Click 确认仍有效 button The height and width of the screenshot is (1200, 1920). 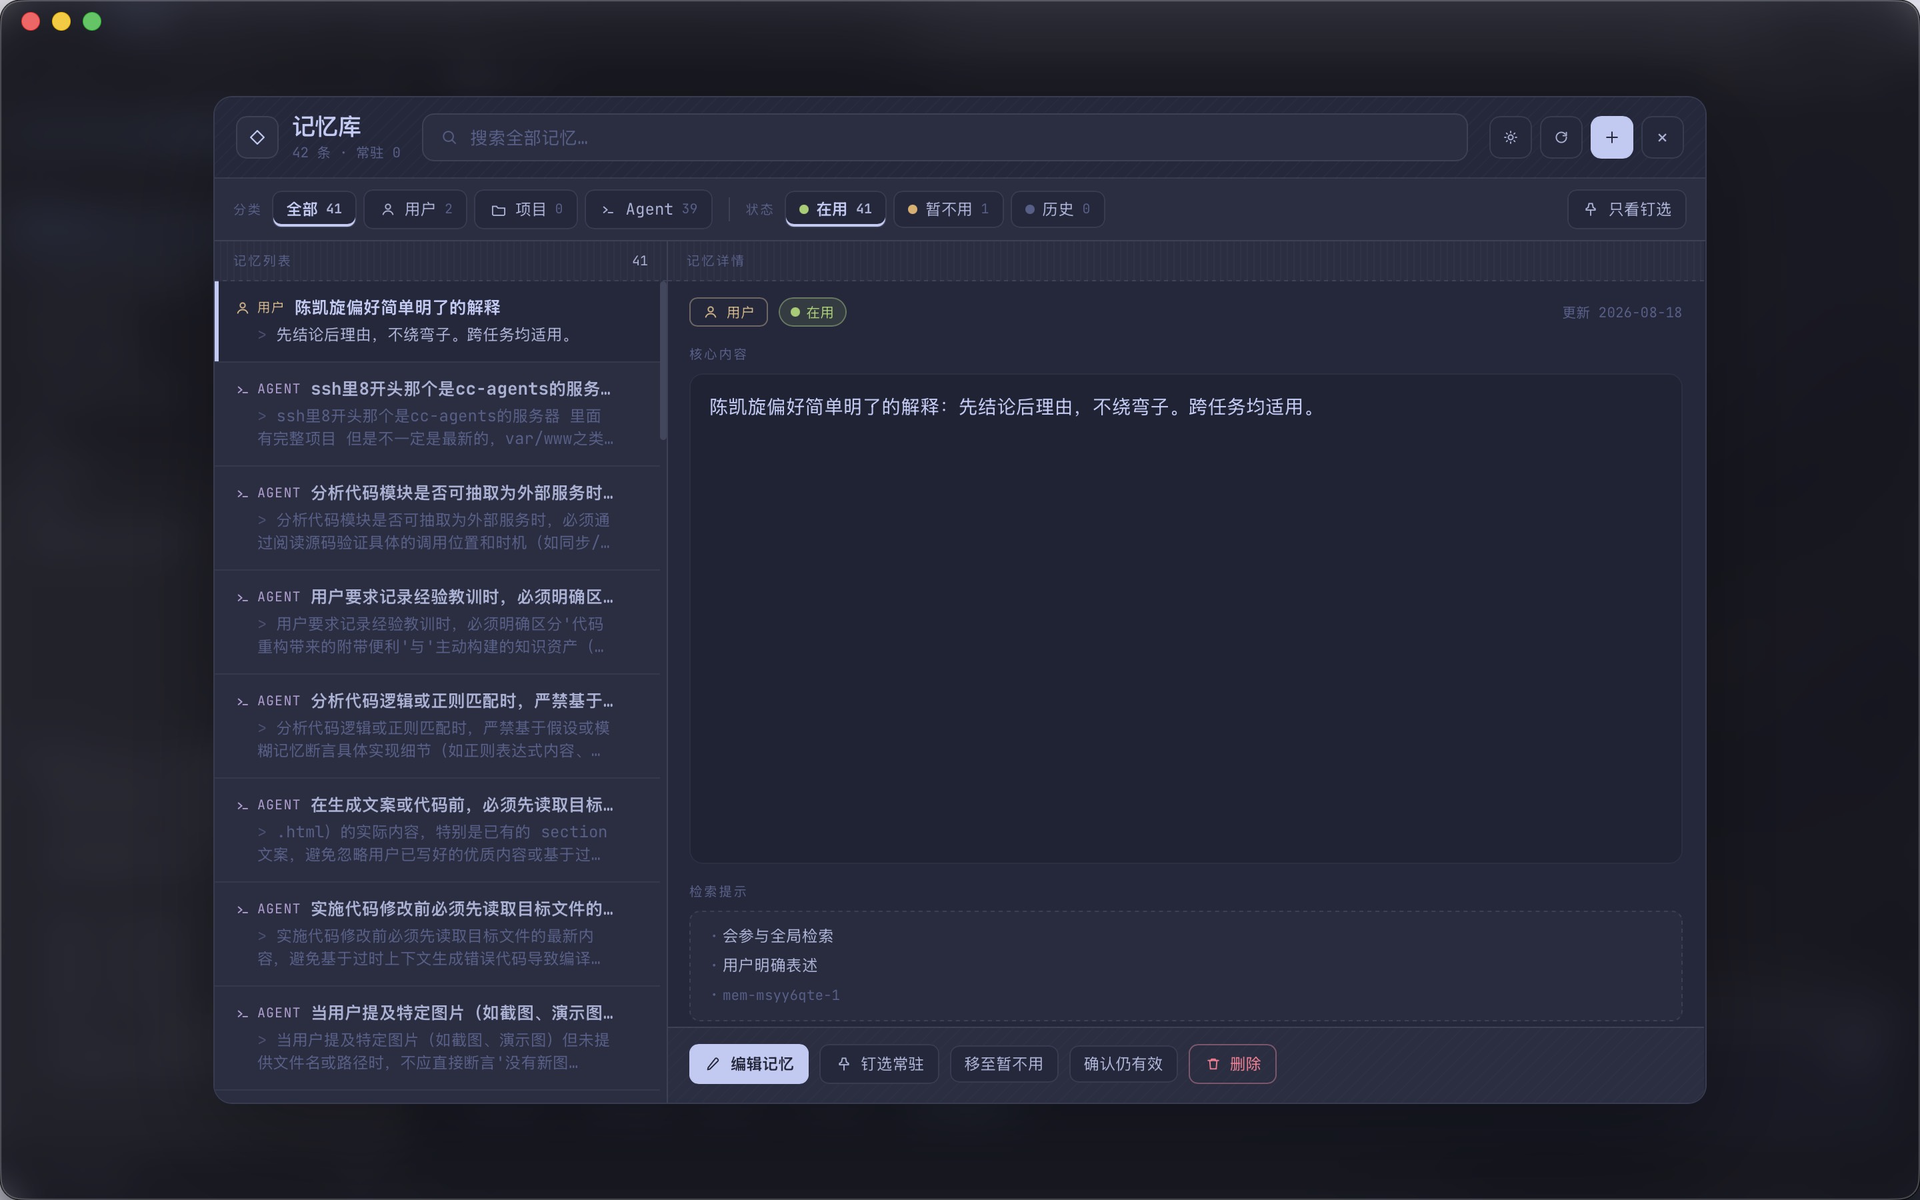click(1123, 1063)
